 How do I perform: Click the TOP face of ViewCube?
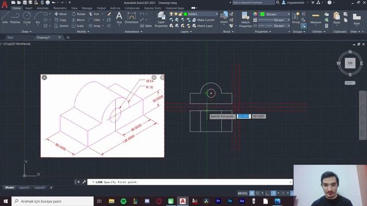coord(350,63)
